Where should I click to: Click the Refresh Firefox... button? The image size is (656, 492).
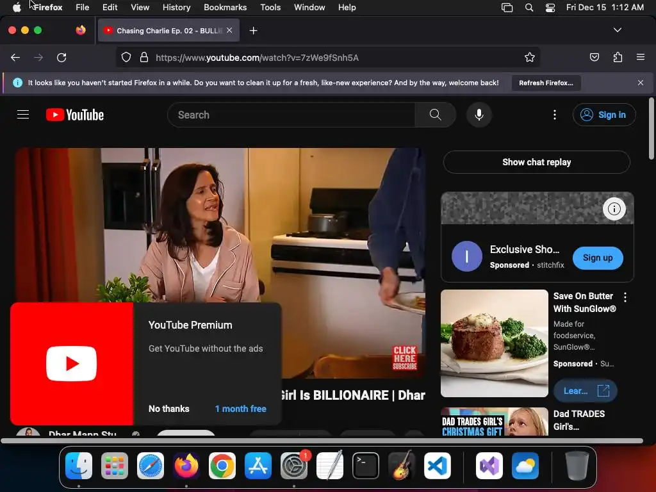(x=546, y=83)
